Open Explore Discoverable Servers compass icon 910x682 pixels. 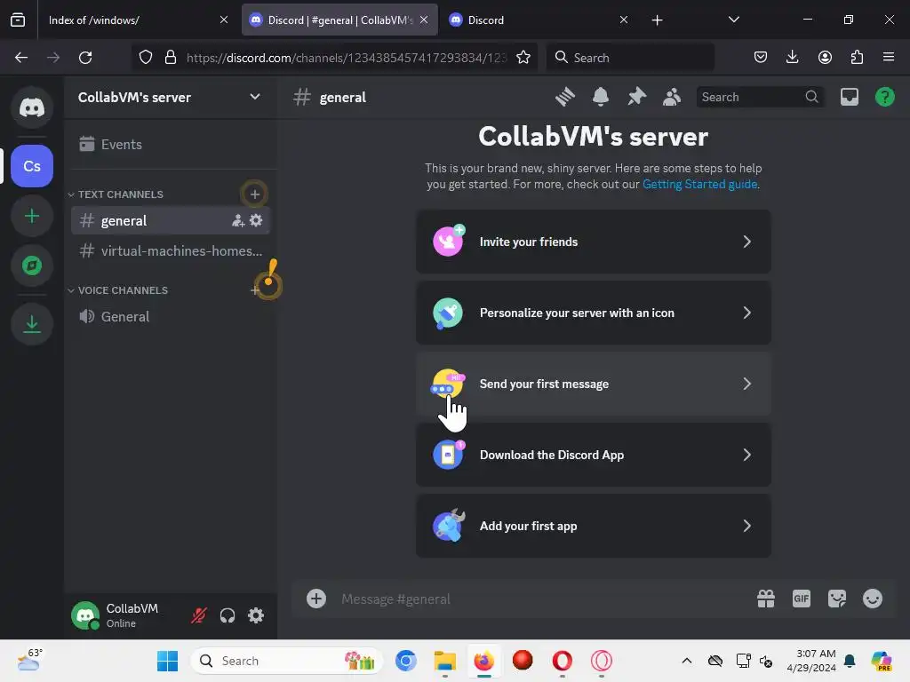(32, 266)
